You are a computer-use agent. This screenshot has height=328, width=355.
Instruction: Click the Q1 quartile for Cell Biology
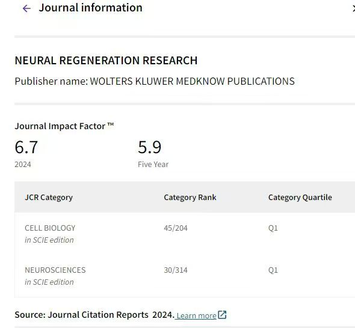(273, 228)
